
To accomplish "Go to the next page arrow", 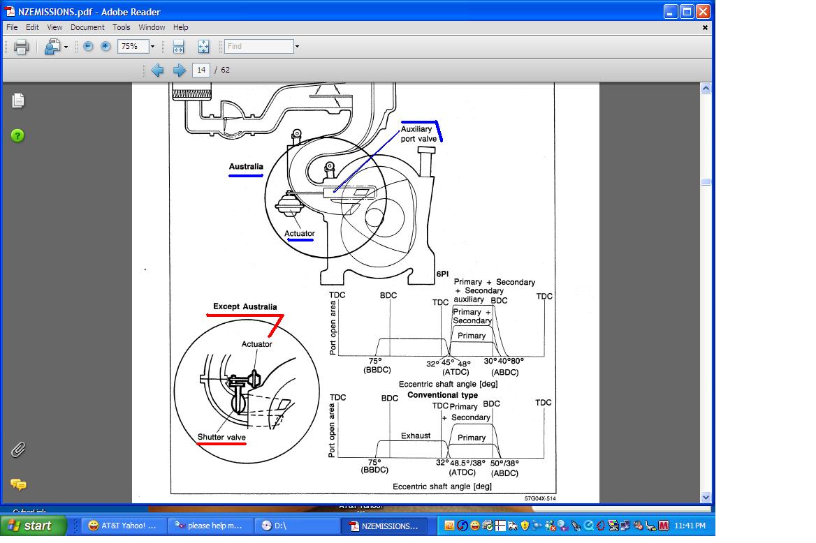I will [x=180, y=70].
